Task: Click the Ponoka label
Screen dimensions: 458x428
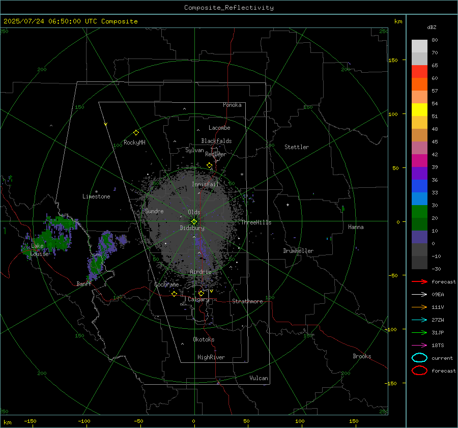Action: (232, 105)
